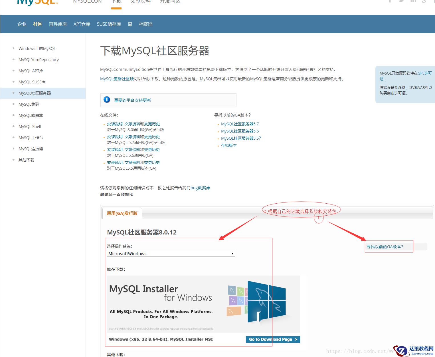Open the 企业 navigation tab
This screenshot has height=357, width=435.
point(22,24)
